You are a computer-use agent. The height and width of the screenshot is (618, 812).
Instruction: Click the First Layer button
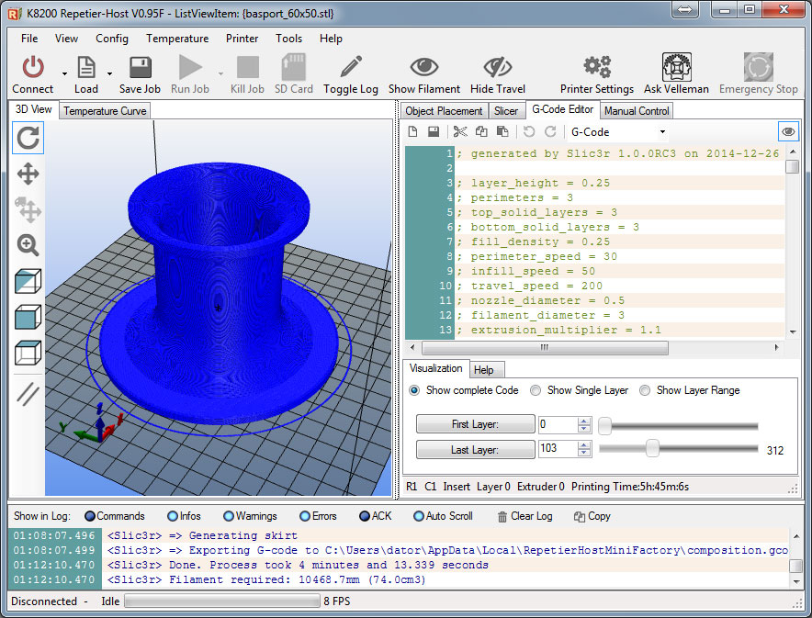pyautogui.click(x=476, y=424)
